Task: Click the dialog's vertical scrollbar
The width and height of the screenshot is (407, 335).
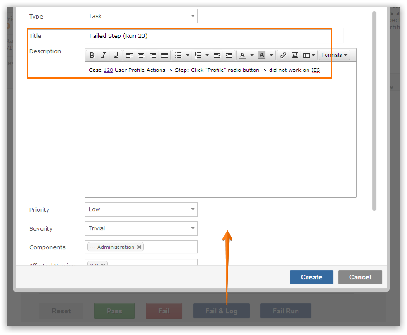Action: click(374, 111)
